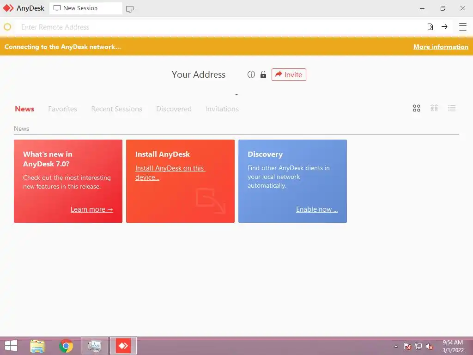Image resolution: width=473 pixels, height=355 pixels.
Task: Click the Your Address label
Action: coord(199,74)
